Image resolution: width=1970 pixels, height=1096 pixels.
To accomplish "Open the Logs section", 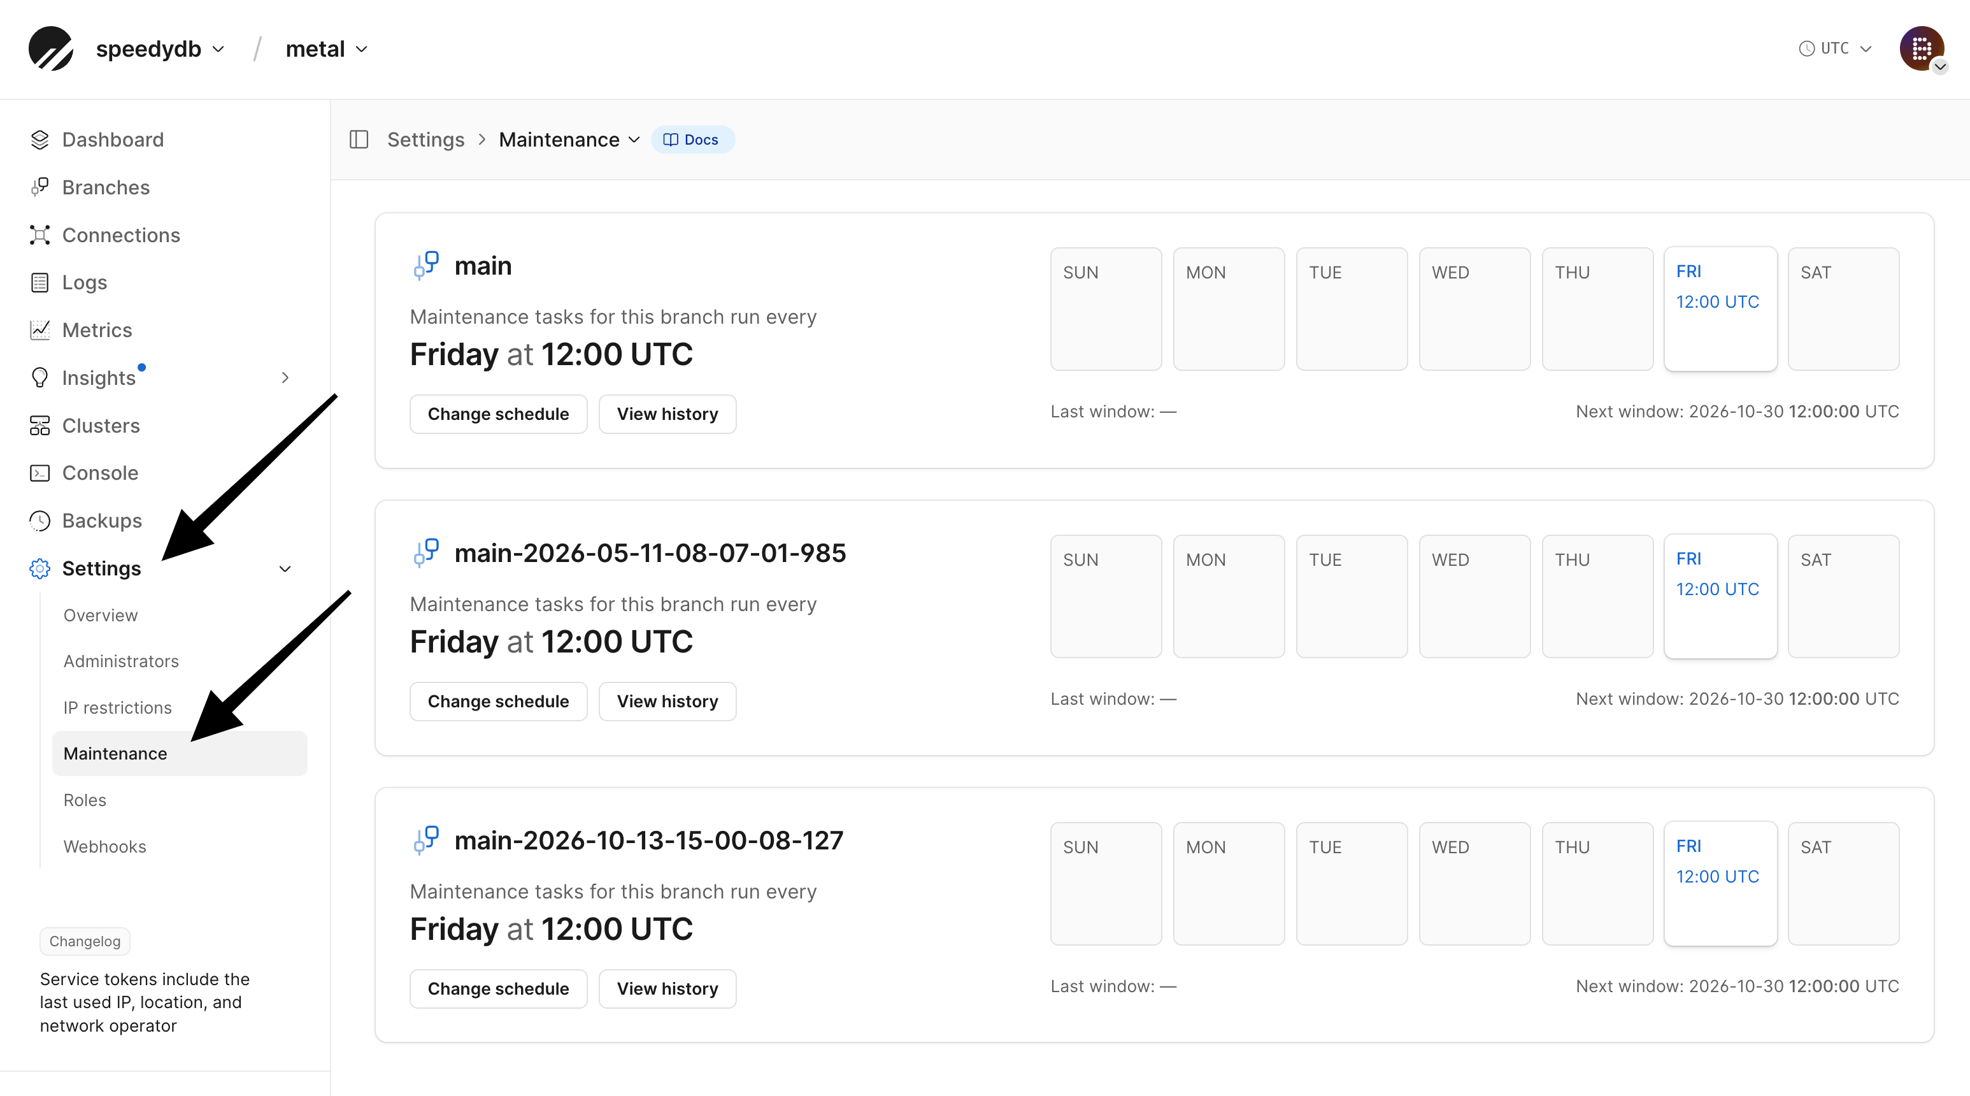I will pos(84,282).
